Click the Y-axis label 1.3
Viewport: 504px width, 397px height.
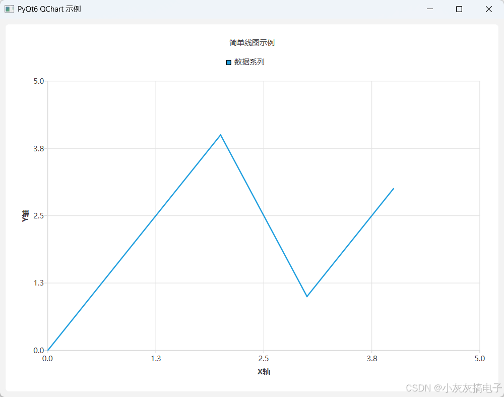[x=39, y=283]
